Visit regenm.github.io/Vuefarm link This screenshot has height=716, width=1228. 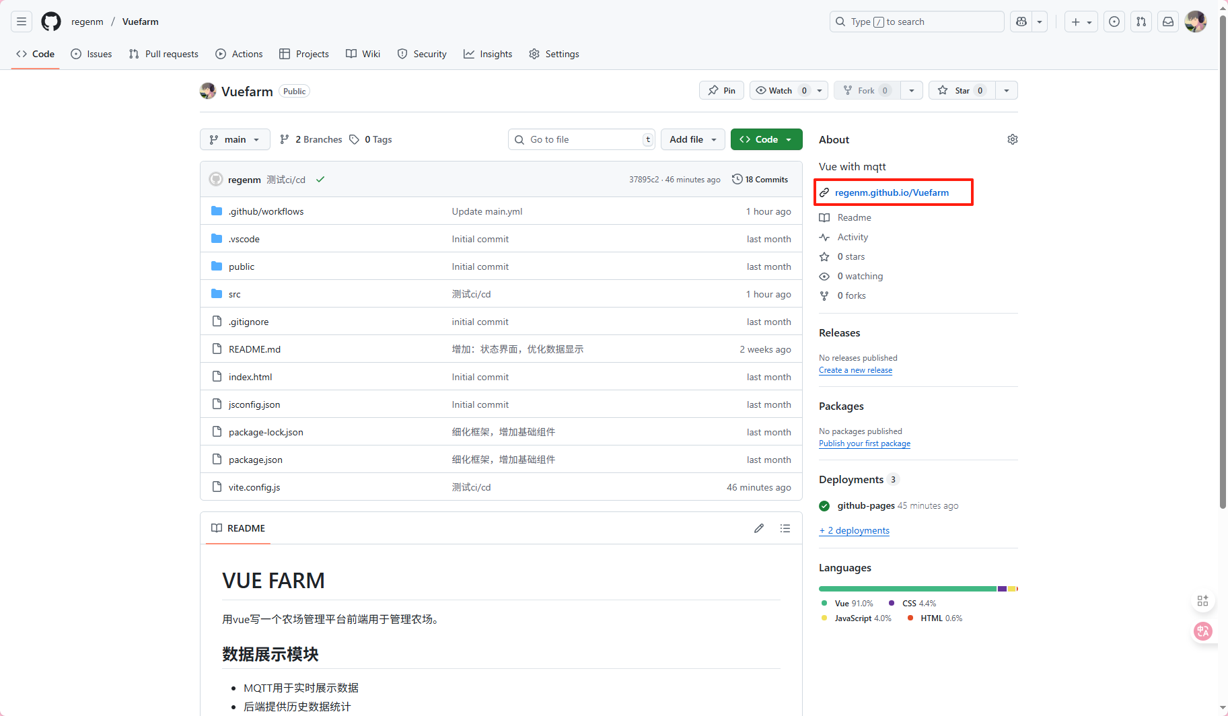point(892,192)
